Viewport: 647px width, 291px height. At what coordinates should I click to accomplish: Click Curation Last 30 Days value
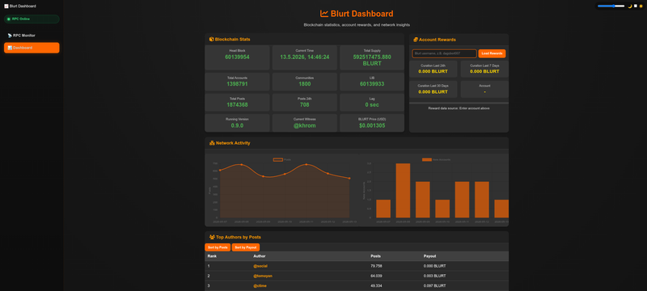tap(433, 91)
